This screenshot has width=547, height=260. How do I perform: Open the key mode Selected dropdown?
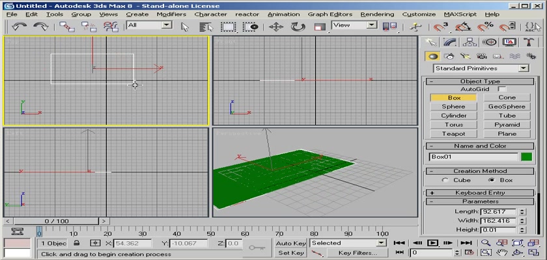click(348, 243)
